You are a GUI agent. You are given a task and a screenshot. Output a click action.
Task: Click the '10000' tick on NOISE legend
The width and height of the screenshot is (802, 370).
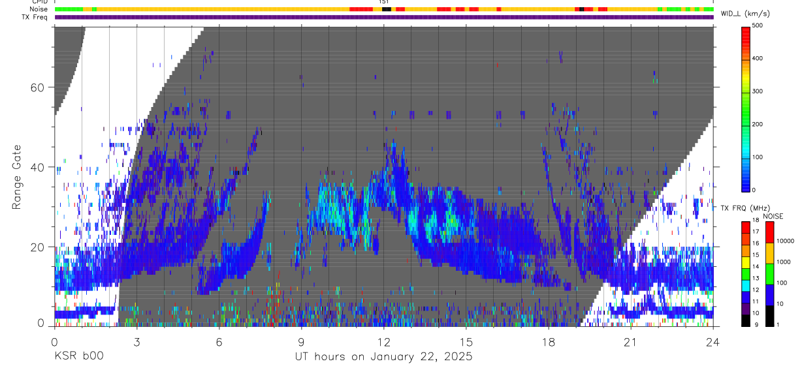pyautogui.click(x=786, y=241)
